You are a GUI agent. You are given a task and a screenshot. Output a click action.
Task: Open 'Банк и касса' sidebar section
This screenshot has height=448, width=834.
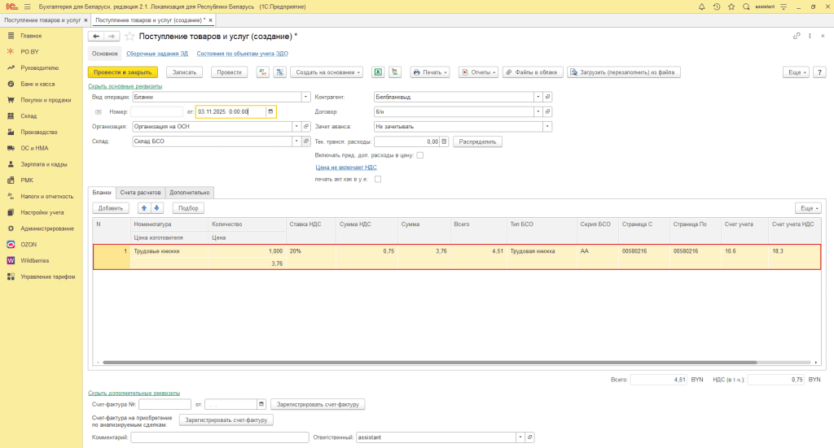click(x=38, y=84)
